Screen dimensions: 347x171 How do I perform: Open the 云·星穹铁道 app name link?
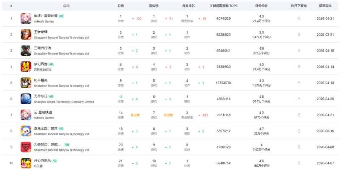pyautogui.click(x=43, y=113)
